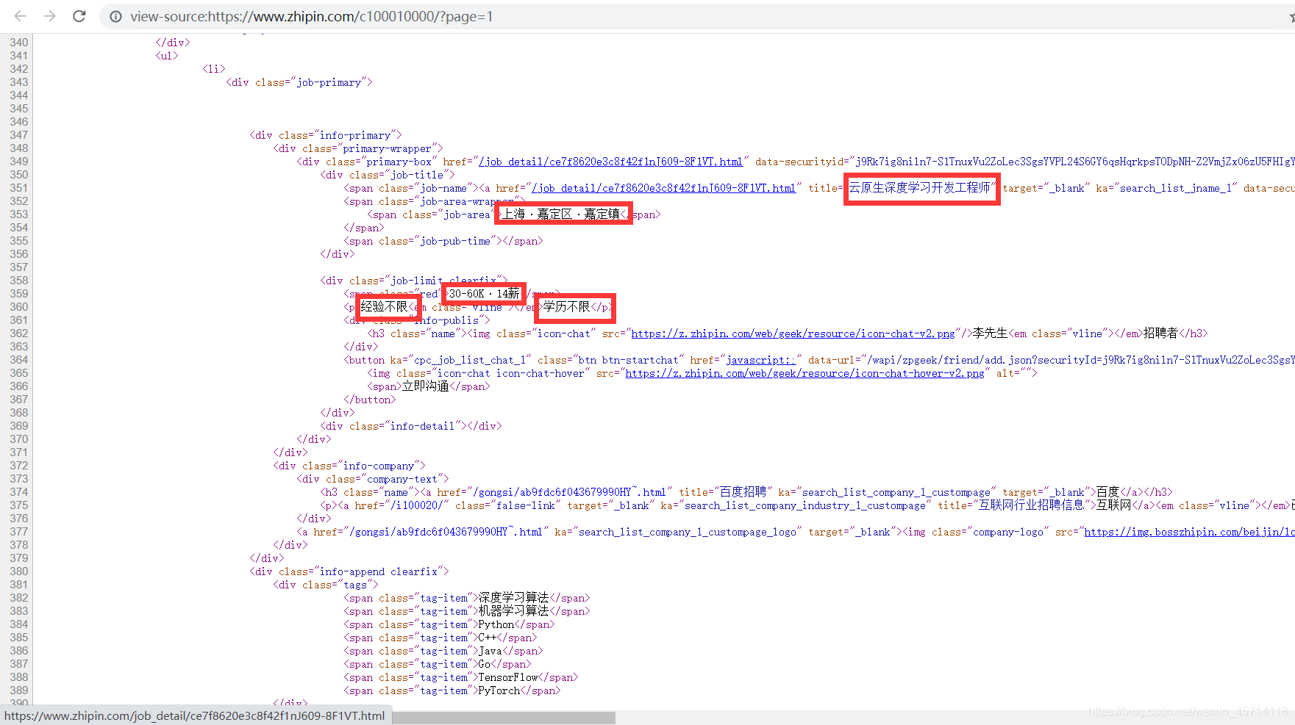1295x725 pixels.
Task: Click the div class="primary-wrapper" tag
Action: (358, 148)
